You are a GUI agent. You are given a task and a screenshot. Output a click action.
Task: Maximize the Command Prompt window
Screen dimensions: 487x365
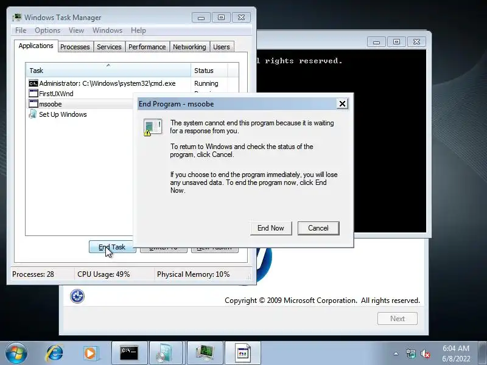point(397,42)
